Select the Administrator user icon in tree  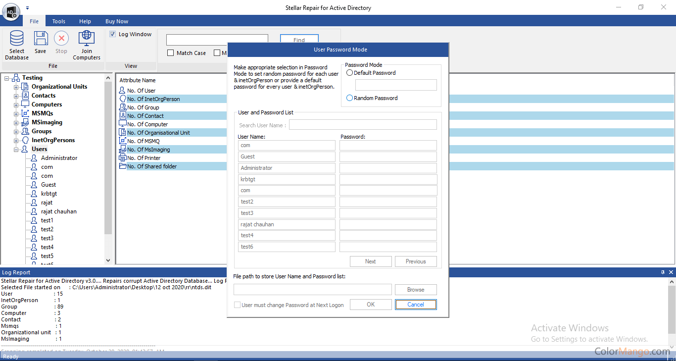pos(34,158)
